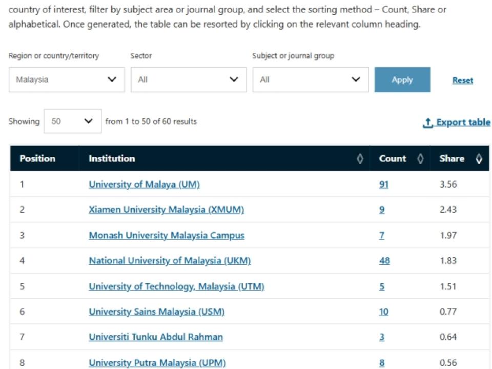Open University Sains Malaysia (USM) link
Image resolution: width=492 pixels, height=369 pixels.
157,312
